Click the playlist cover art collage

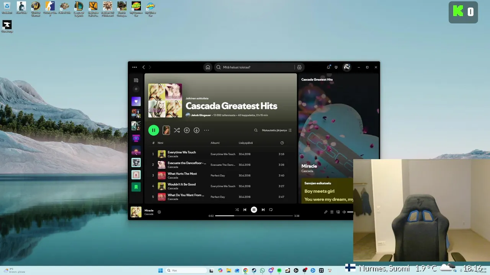point(165,100)
